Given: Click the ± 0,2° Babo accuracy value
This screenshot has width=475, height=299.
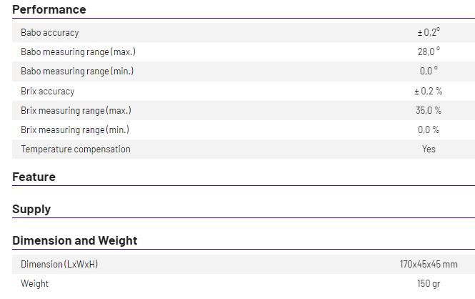Looking at the screenshot, I should pyautogui.click(x=429, y=33).
